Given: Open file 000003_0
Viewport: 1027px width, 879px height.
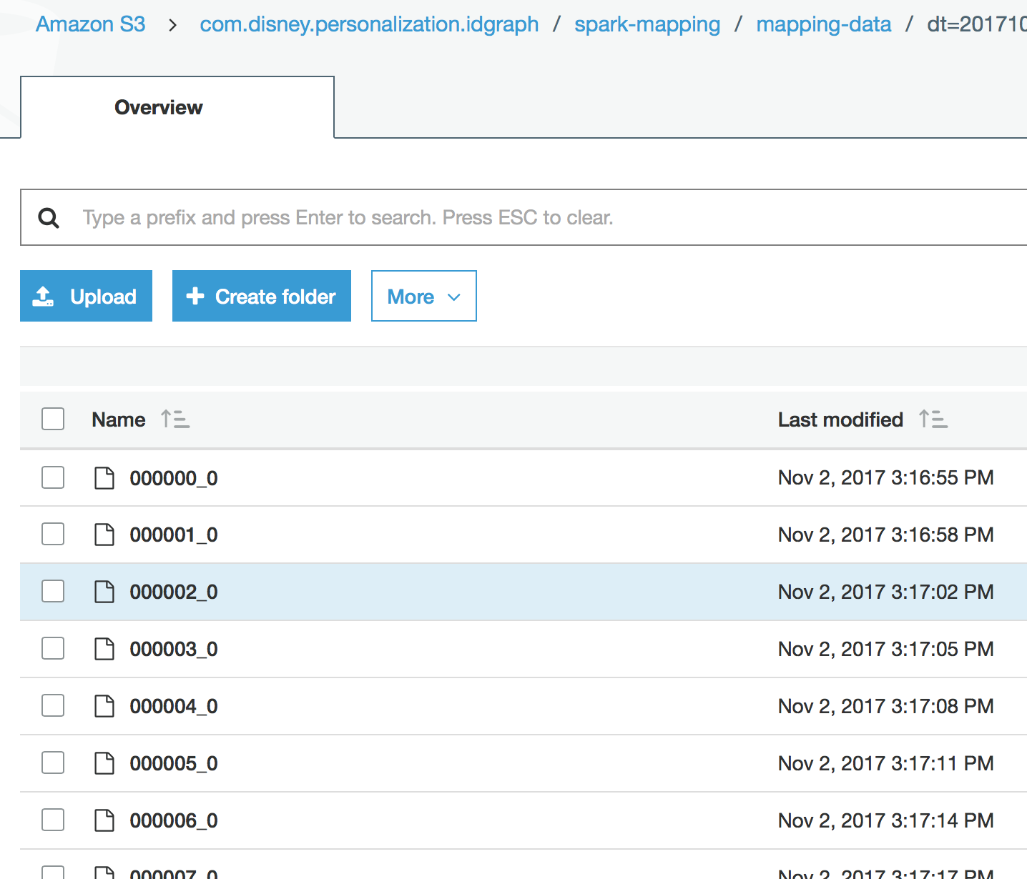Looking at the screenshot, I should [174, 650].
